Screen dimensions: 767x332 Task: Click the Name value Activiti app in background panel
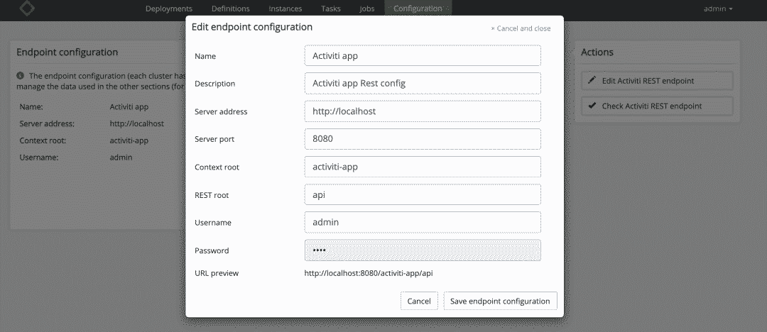pos(129,106)
